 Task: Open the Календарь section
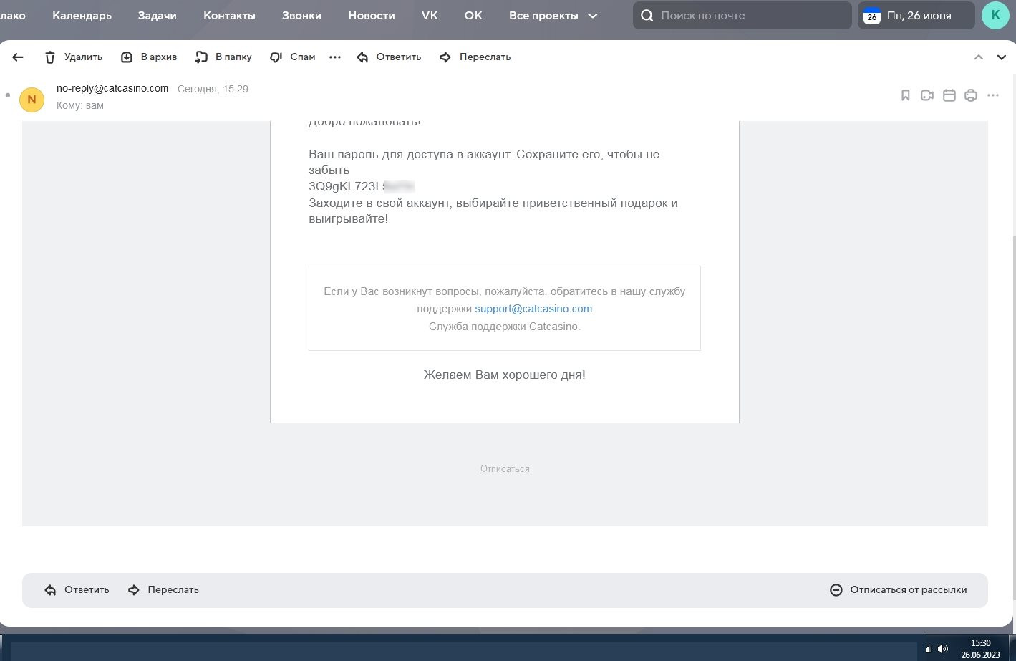point(82,16)
